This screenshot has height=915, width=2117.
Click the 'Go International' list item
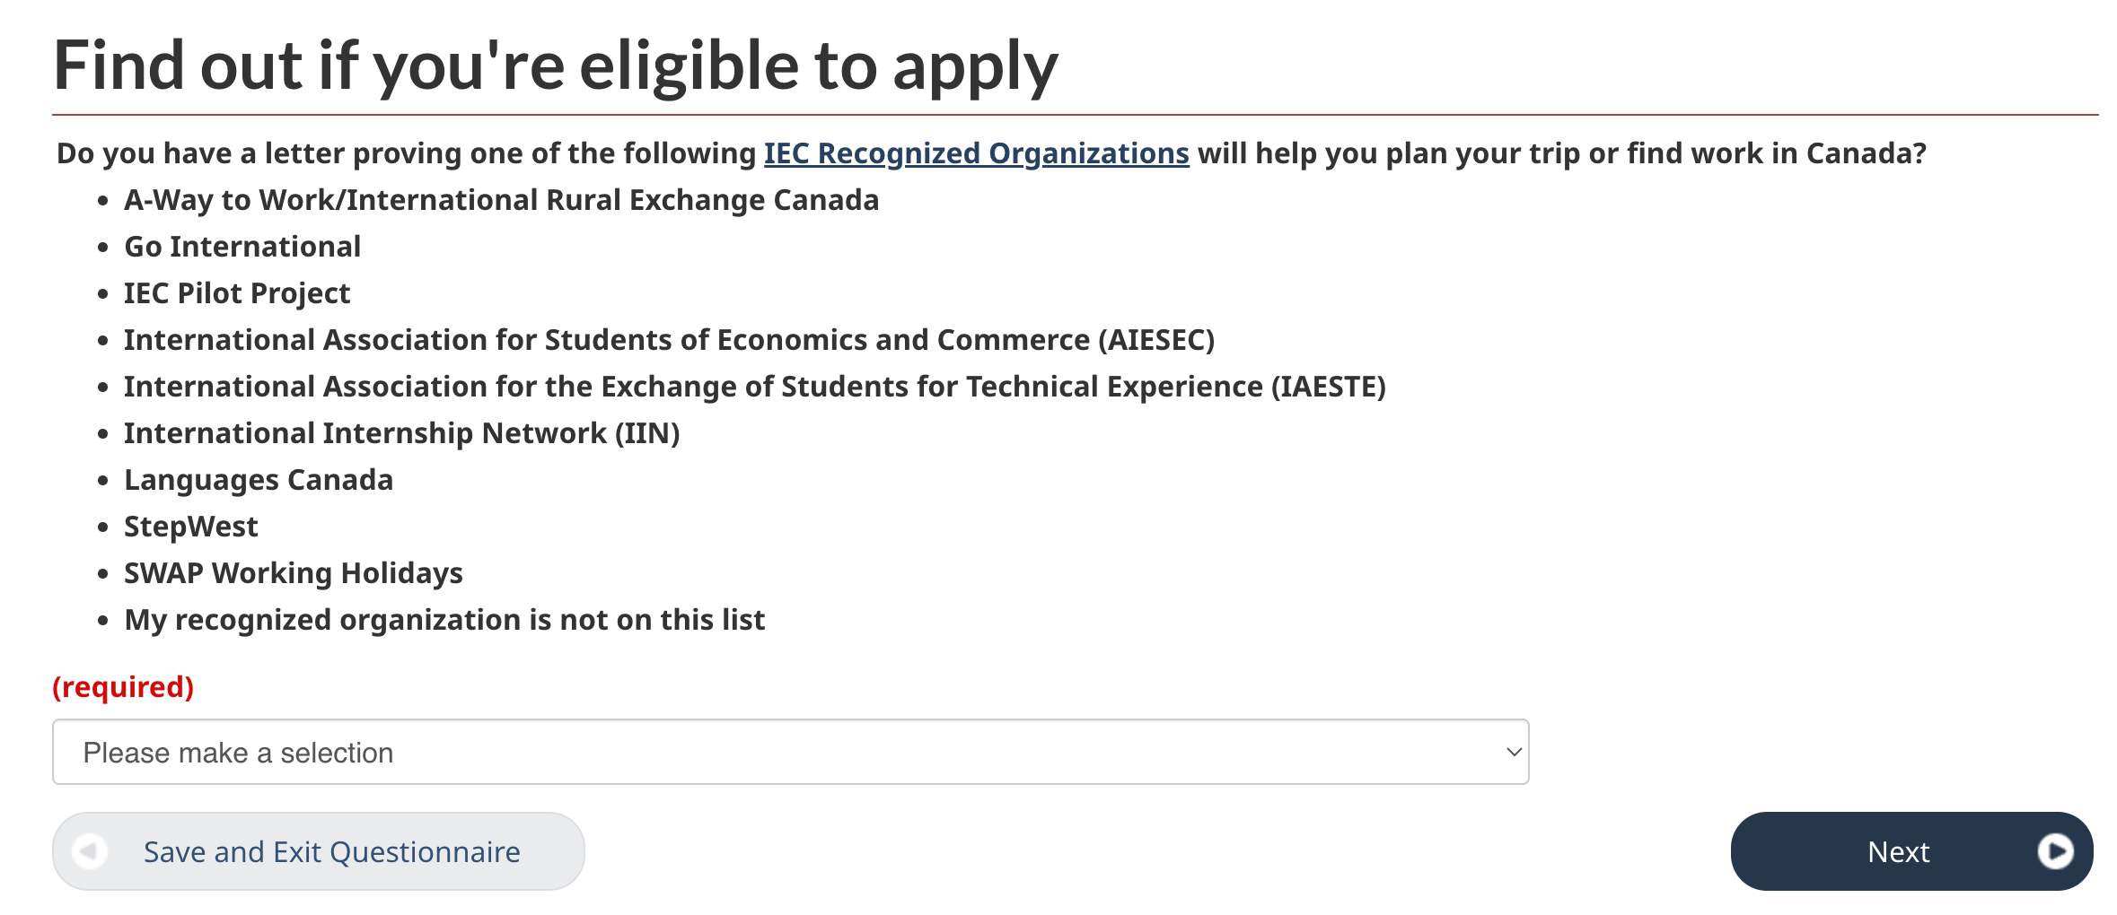(242, 247)
